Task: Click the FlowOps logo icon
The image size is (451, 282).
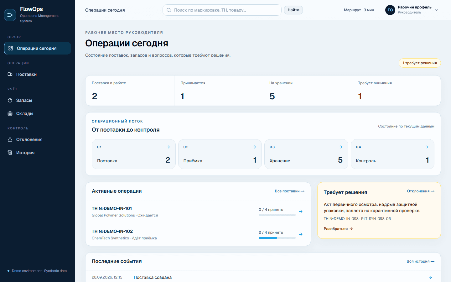Action: pyautogui.click(x=10, y=15)
